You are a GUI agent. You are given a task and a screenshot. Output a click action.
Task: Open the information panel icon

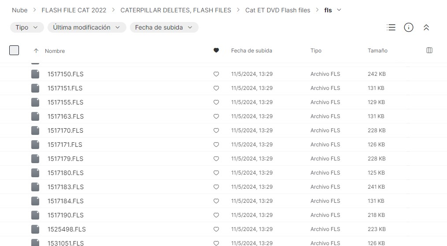(409, 27)
